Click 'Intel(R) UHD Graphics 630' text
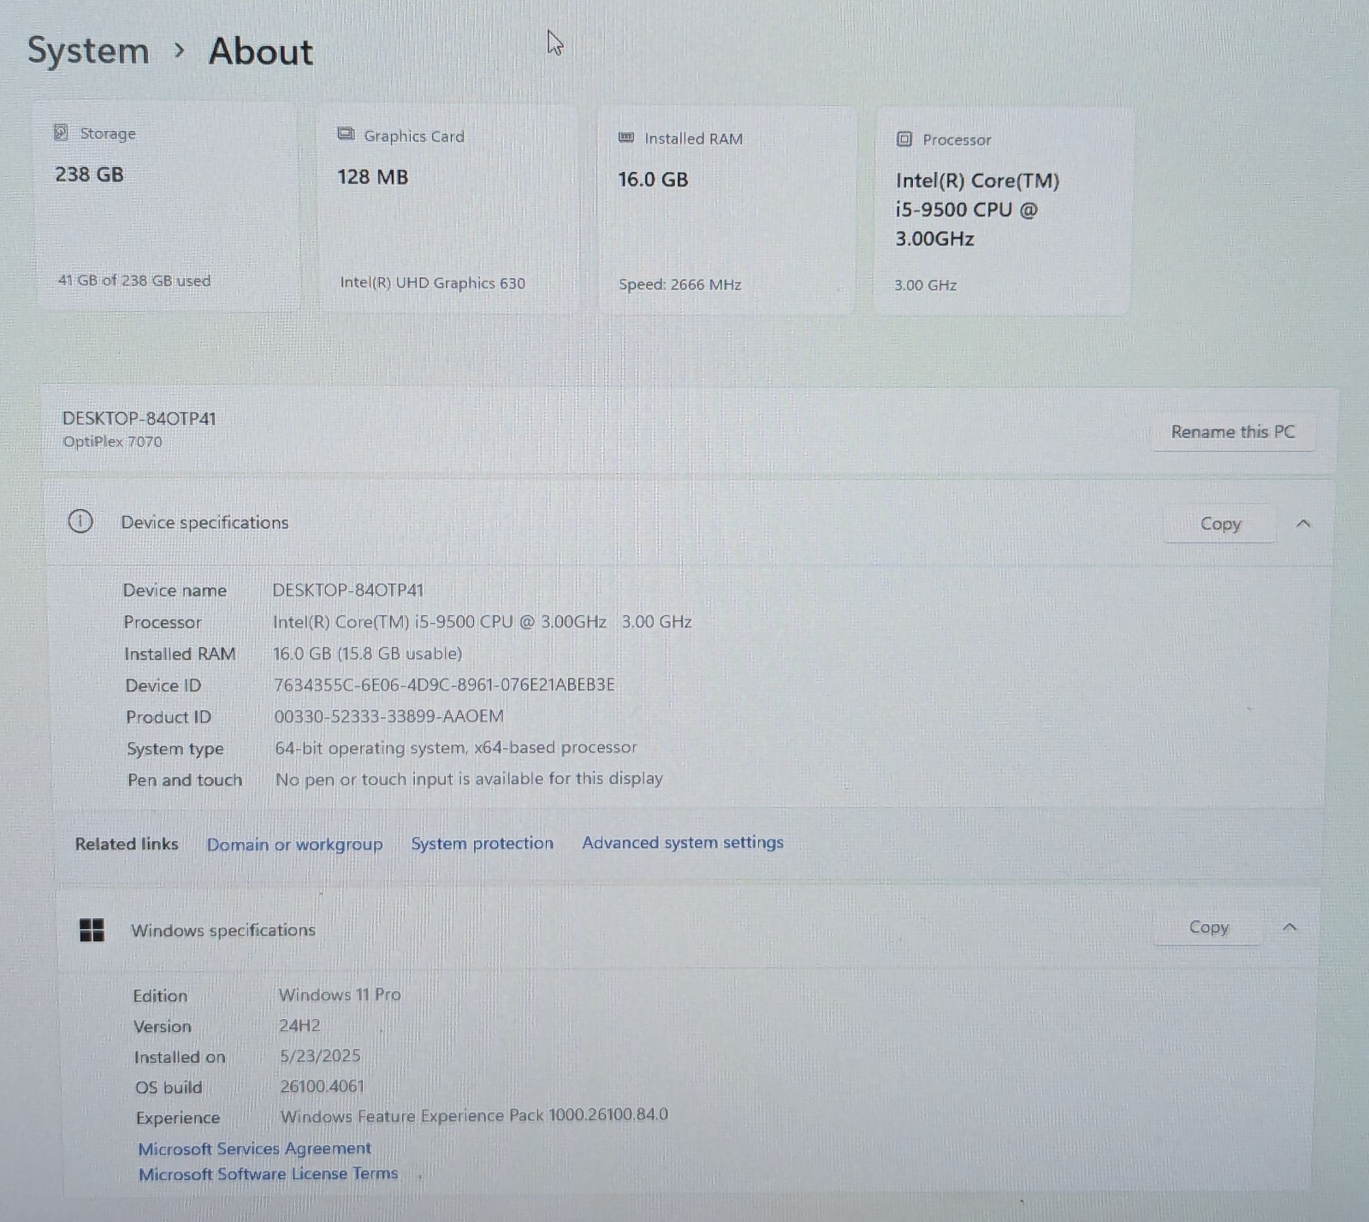This screenshot has height=1222, width=1369. coord(432,282)
